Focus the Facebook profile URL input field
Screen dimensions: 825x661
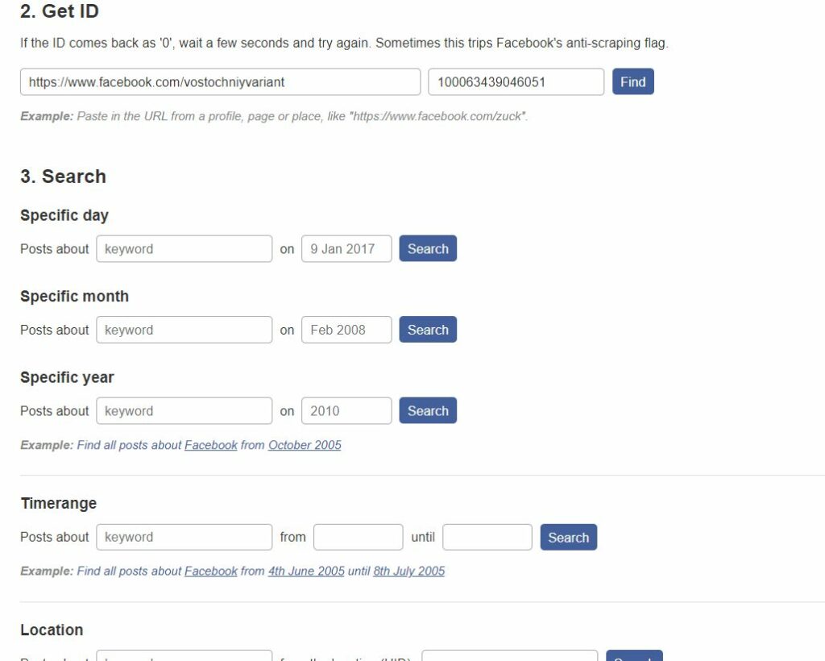221,81
